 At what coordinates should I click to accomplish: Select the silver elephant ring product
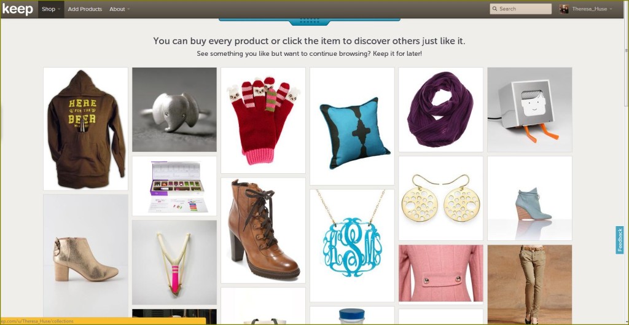pos(174,109)
